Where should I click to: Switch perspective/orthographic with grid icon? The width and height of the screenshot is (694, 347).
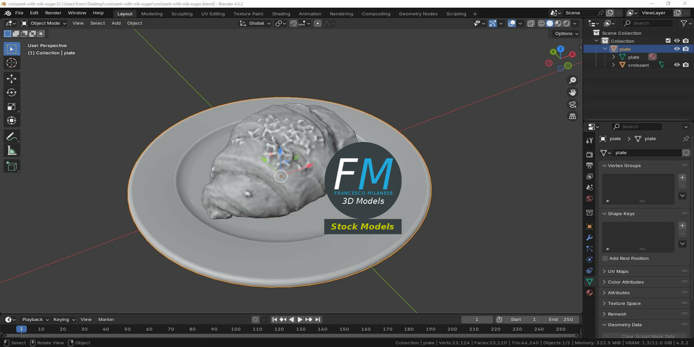(x=573, y=117)
